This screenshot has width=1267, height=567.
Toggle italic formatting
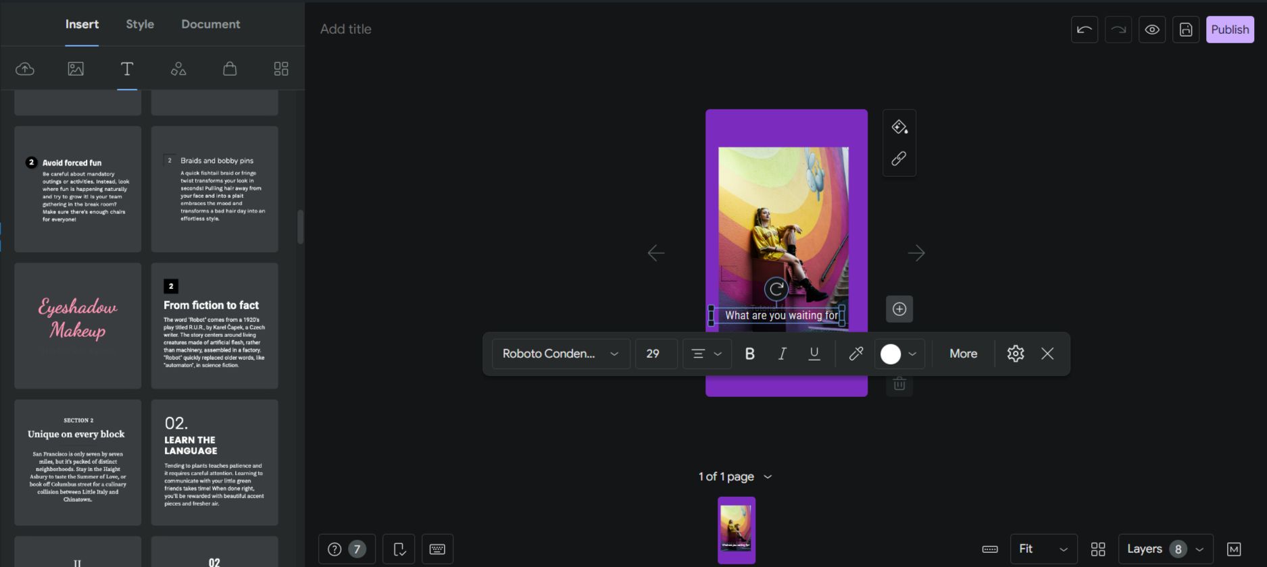coord(782,354)
